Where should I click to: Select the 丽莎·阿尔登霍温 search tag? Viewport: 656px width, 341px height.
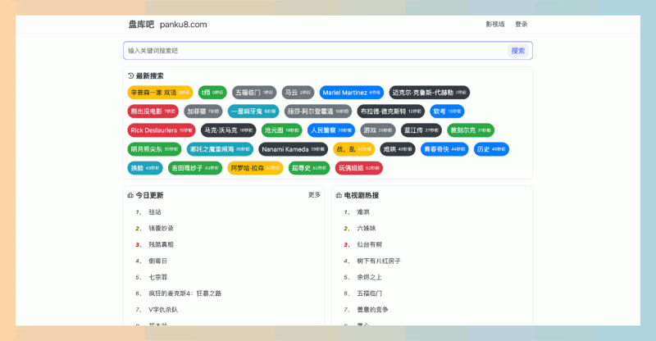click(x=318, y=111)
